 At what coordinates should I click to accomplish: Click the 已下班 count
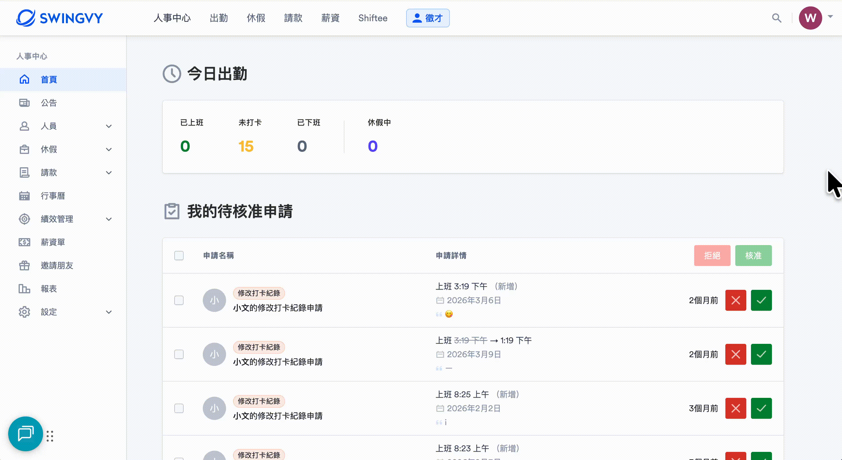[302, 146]
